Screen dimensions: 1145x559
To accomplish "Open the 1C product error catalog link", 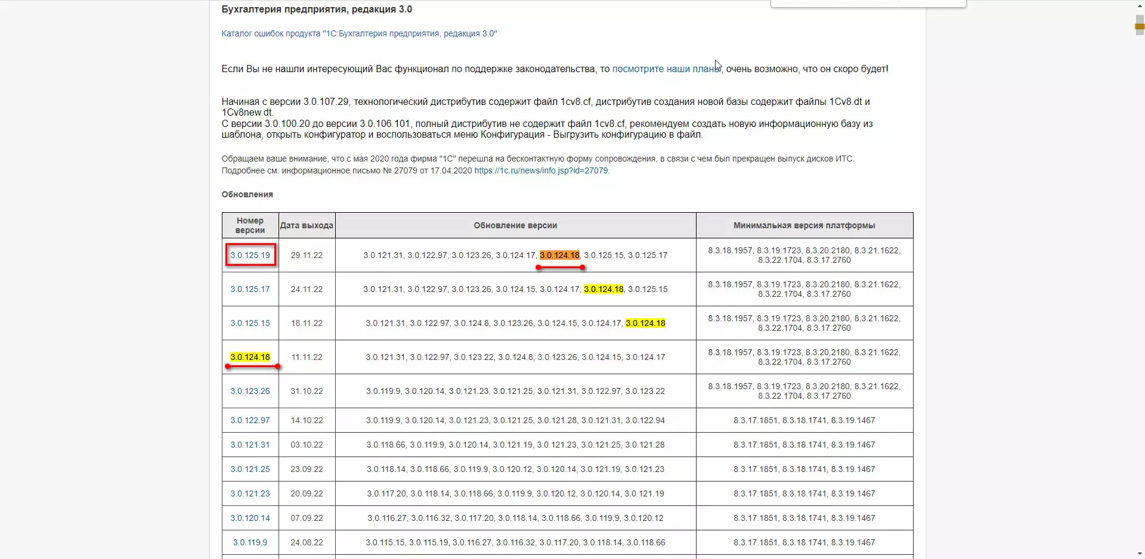I will (x=359, y=33).
